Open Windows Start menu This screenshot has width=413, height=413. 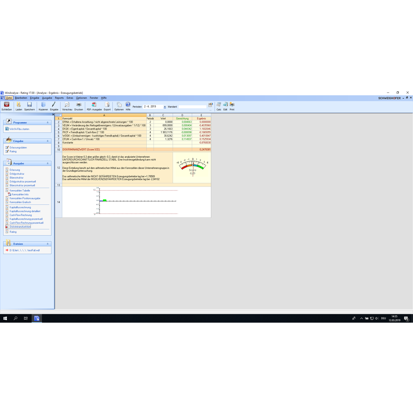click(x=5, y=318)
